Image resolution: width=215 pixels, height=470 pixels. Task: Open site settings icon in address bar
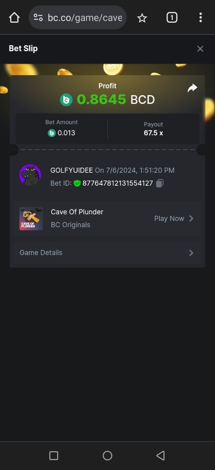[38, 18]
